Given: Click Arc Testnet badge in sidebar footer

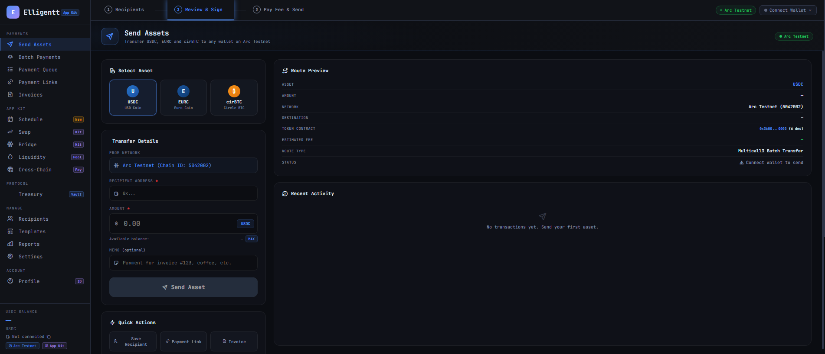Looking at the screenshot, I should [x=23, y=346].
